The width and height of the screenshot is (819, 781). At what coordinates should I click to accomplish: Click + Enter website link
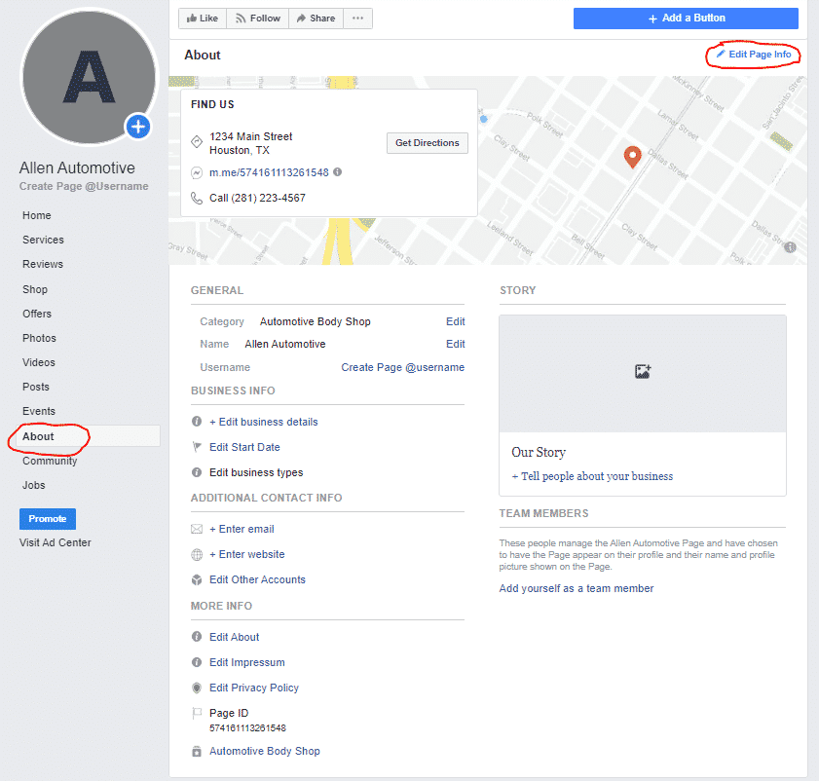coord(247,555)
